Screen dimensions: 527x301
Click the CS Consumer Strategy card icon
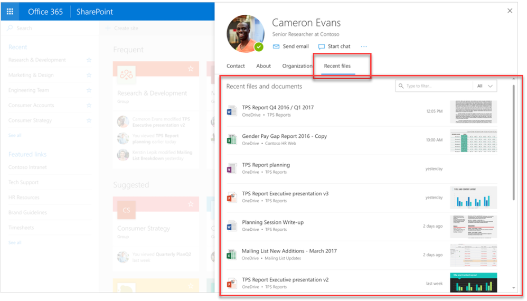pyautogui.click(x=126, y=210)
